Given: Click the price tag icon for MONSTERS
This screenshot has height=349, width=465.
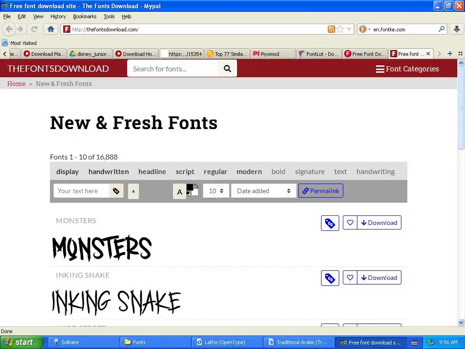Looking at the screenshot, I should pyautogui.click(x=330, y=223).
